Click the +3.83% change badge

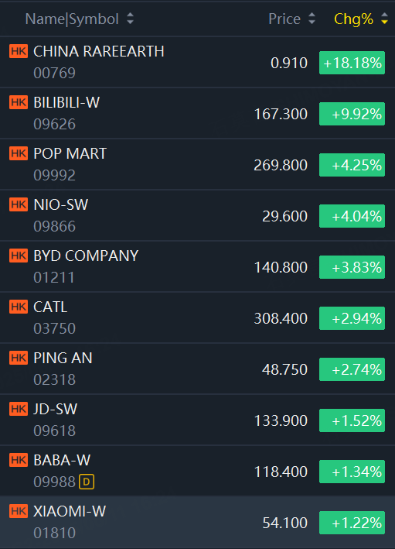coord(352,267)
